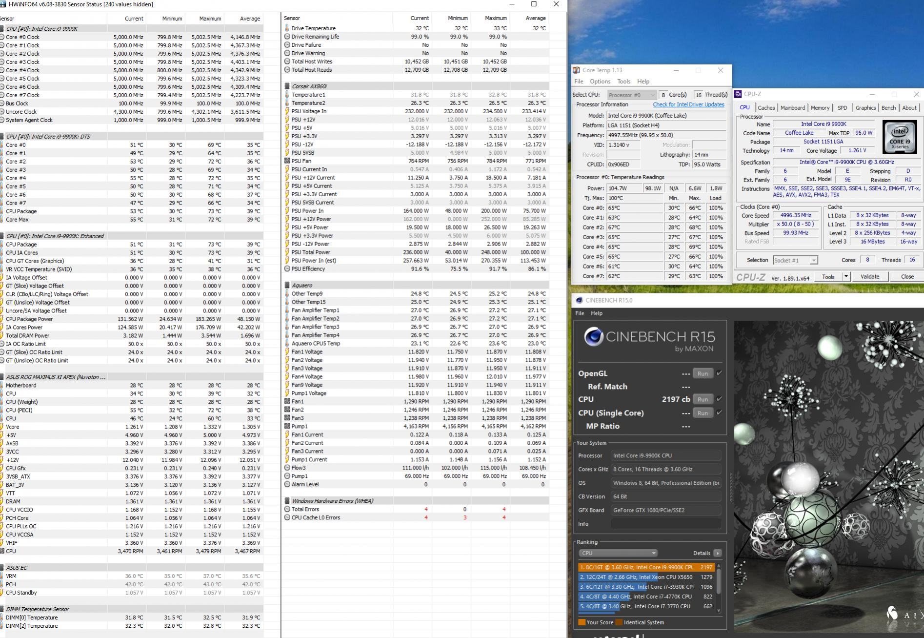Click the CPU-Z title bar icon

pyautogui.click(x=738, y=94)
